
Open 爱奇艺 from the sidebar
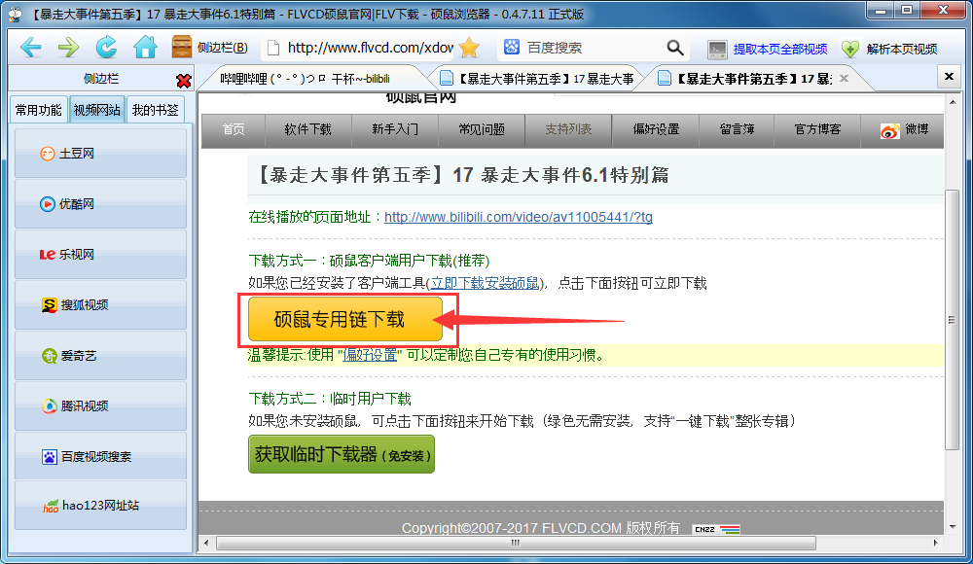tap(100, 356)
